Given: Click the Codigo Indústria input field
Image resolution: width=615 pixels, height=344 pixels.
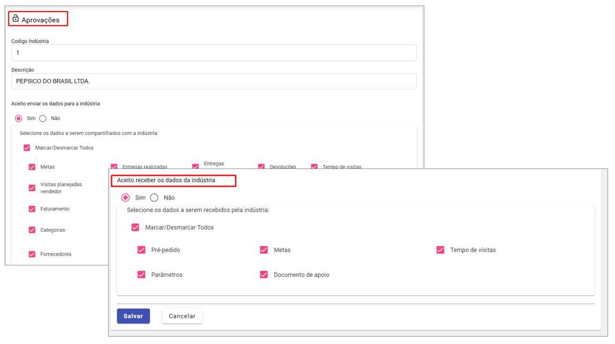Looking at the screenshot, I should point(214,53).
